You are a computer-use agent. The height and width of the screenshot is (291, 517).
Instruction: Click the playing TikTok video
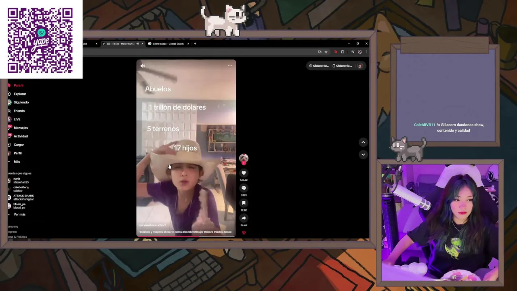(186, 148)
